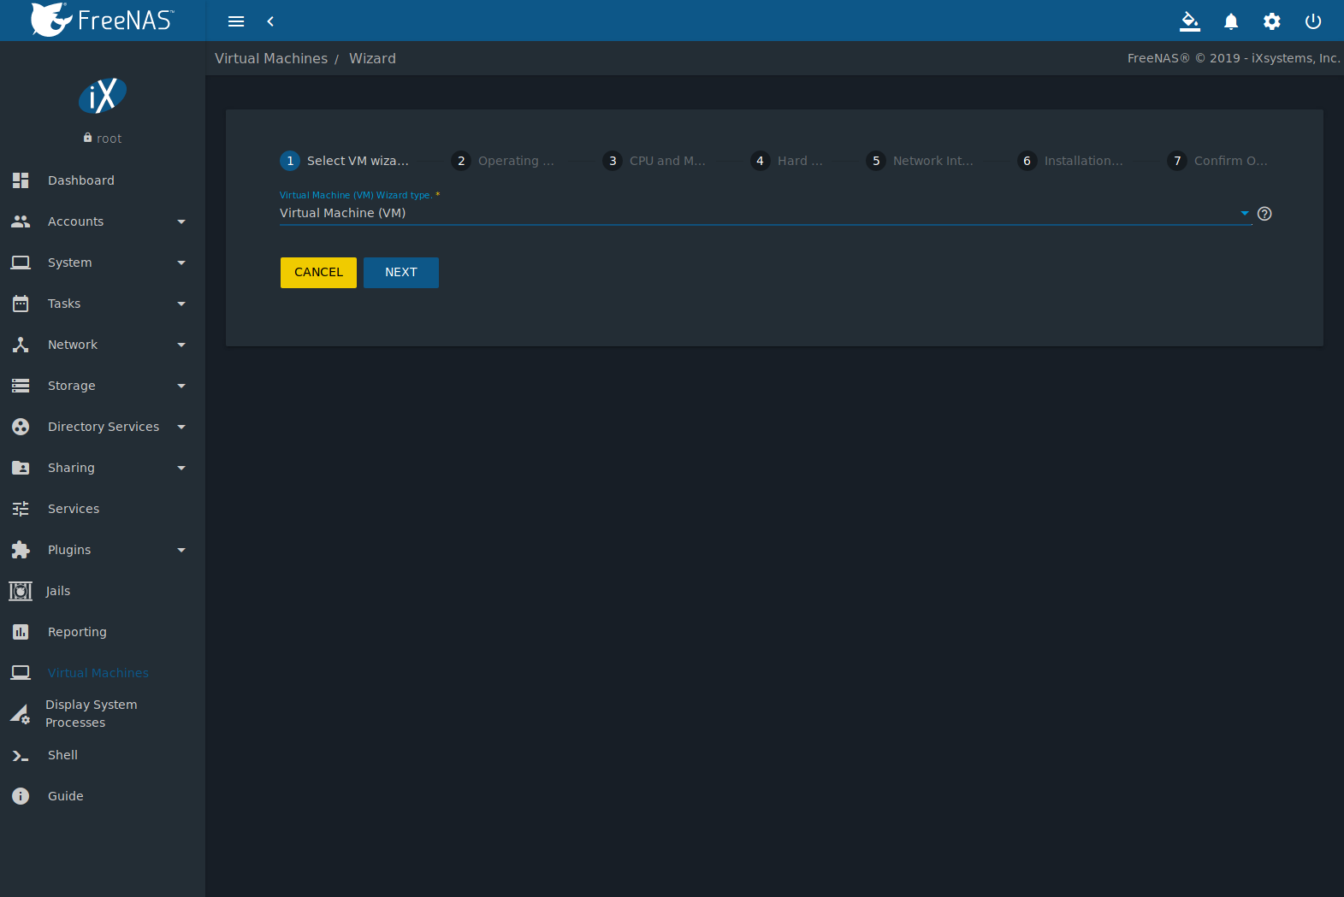Open Dashboard from the sidebar
1344x897 pixels.
(x=103, y=180)
